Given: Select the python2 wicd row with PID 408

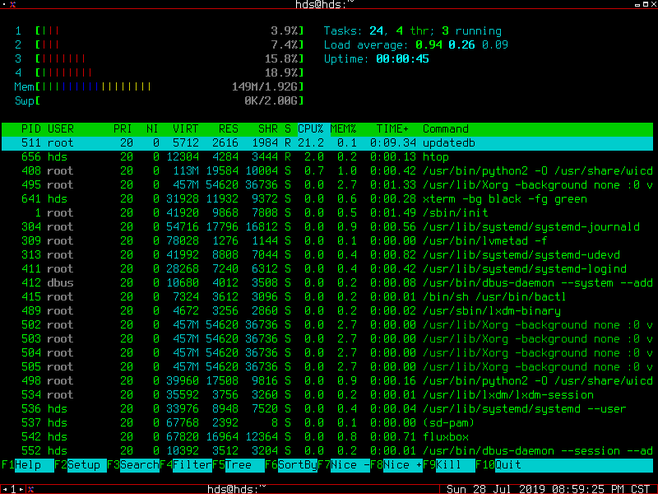Looking at the screenshot, I should click(x=327, y=171).
